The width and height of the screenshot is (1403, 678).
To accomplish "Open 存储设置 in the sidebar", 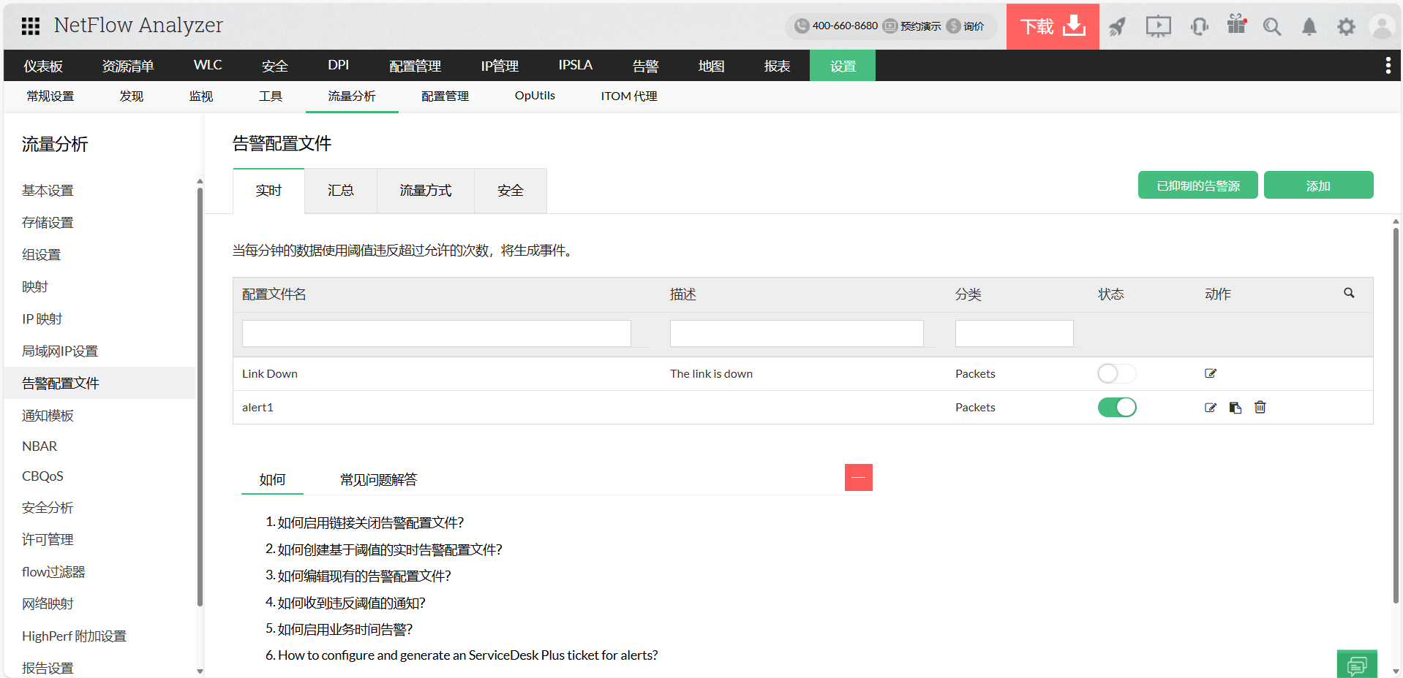I will click(48, 223).
